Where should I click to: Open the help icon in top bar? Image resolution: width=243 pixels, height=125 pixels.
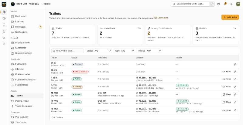coord(218,4)
